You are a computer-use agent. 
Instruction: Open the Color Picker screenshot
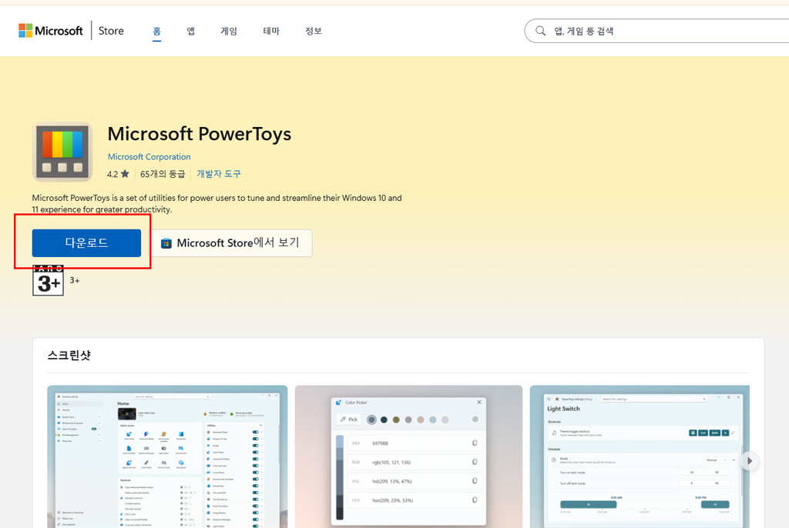pos(408,456)
